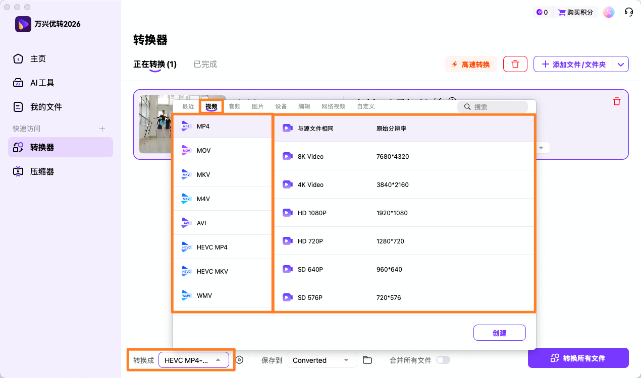Expand the 转换成 format dropdown
This screenshot has height=378, width=641.
193,360
